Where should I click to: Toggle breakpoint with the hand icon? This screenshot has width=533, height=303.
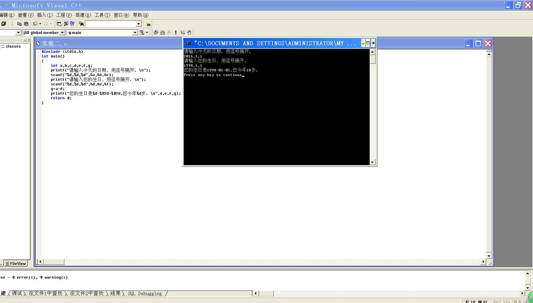tap(189, 33)
